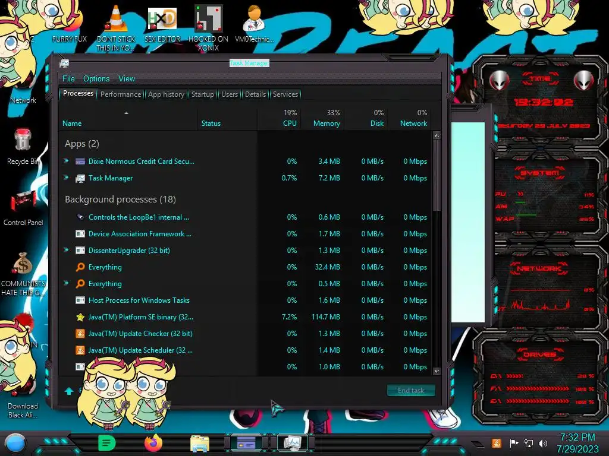Expand the Everything 0.5 MB process

point(66,283)
